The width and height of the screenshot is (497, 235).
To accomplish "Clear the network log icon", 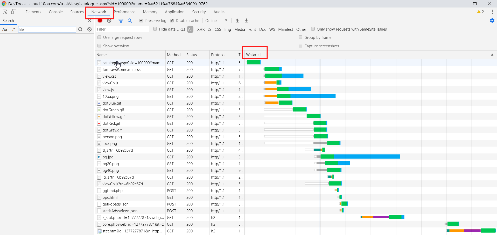I will (x=109, y=20).
